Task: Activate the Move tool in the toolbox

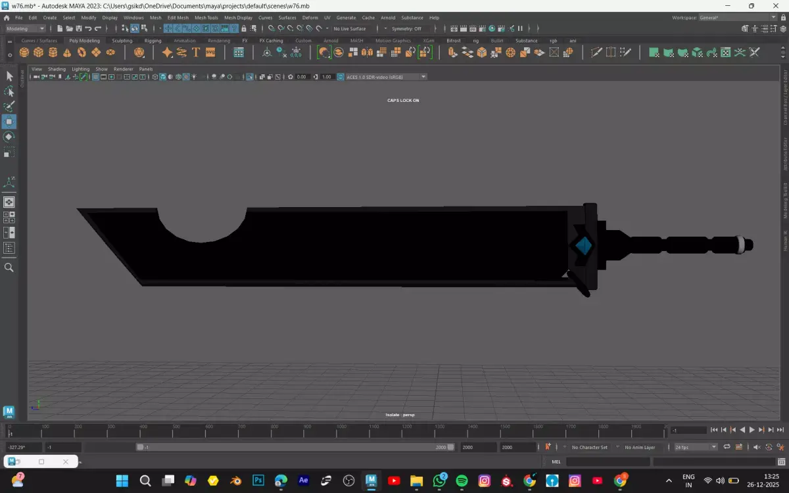Action: point(9,122)
